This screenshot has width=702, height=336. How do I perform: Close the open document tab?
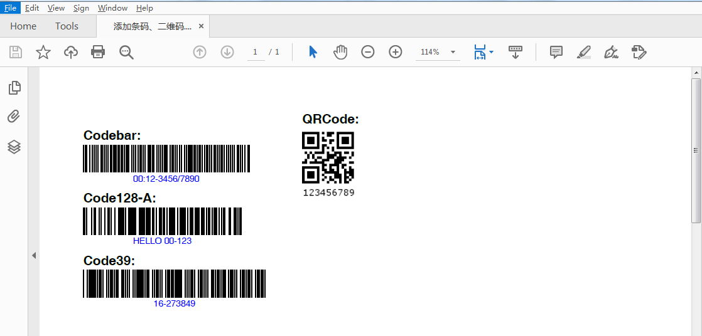(x=201, y=26)
